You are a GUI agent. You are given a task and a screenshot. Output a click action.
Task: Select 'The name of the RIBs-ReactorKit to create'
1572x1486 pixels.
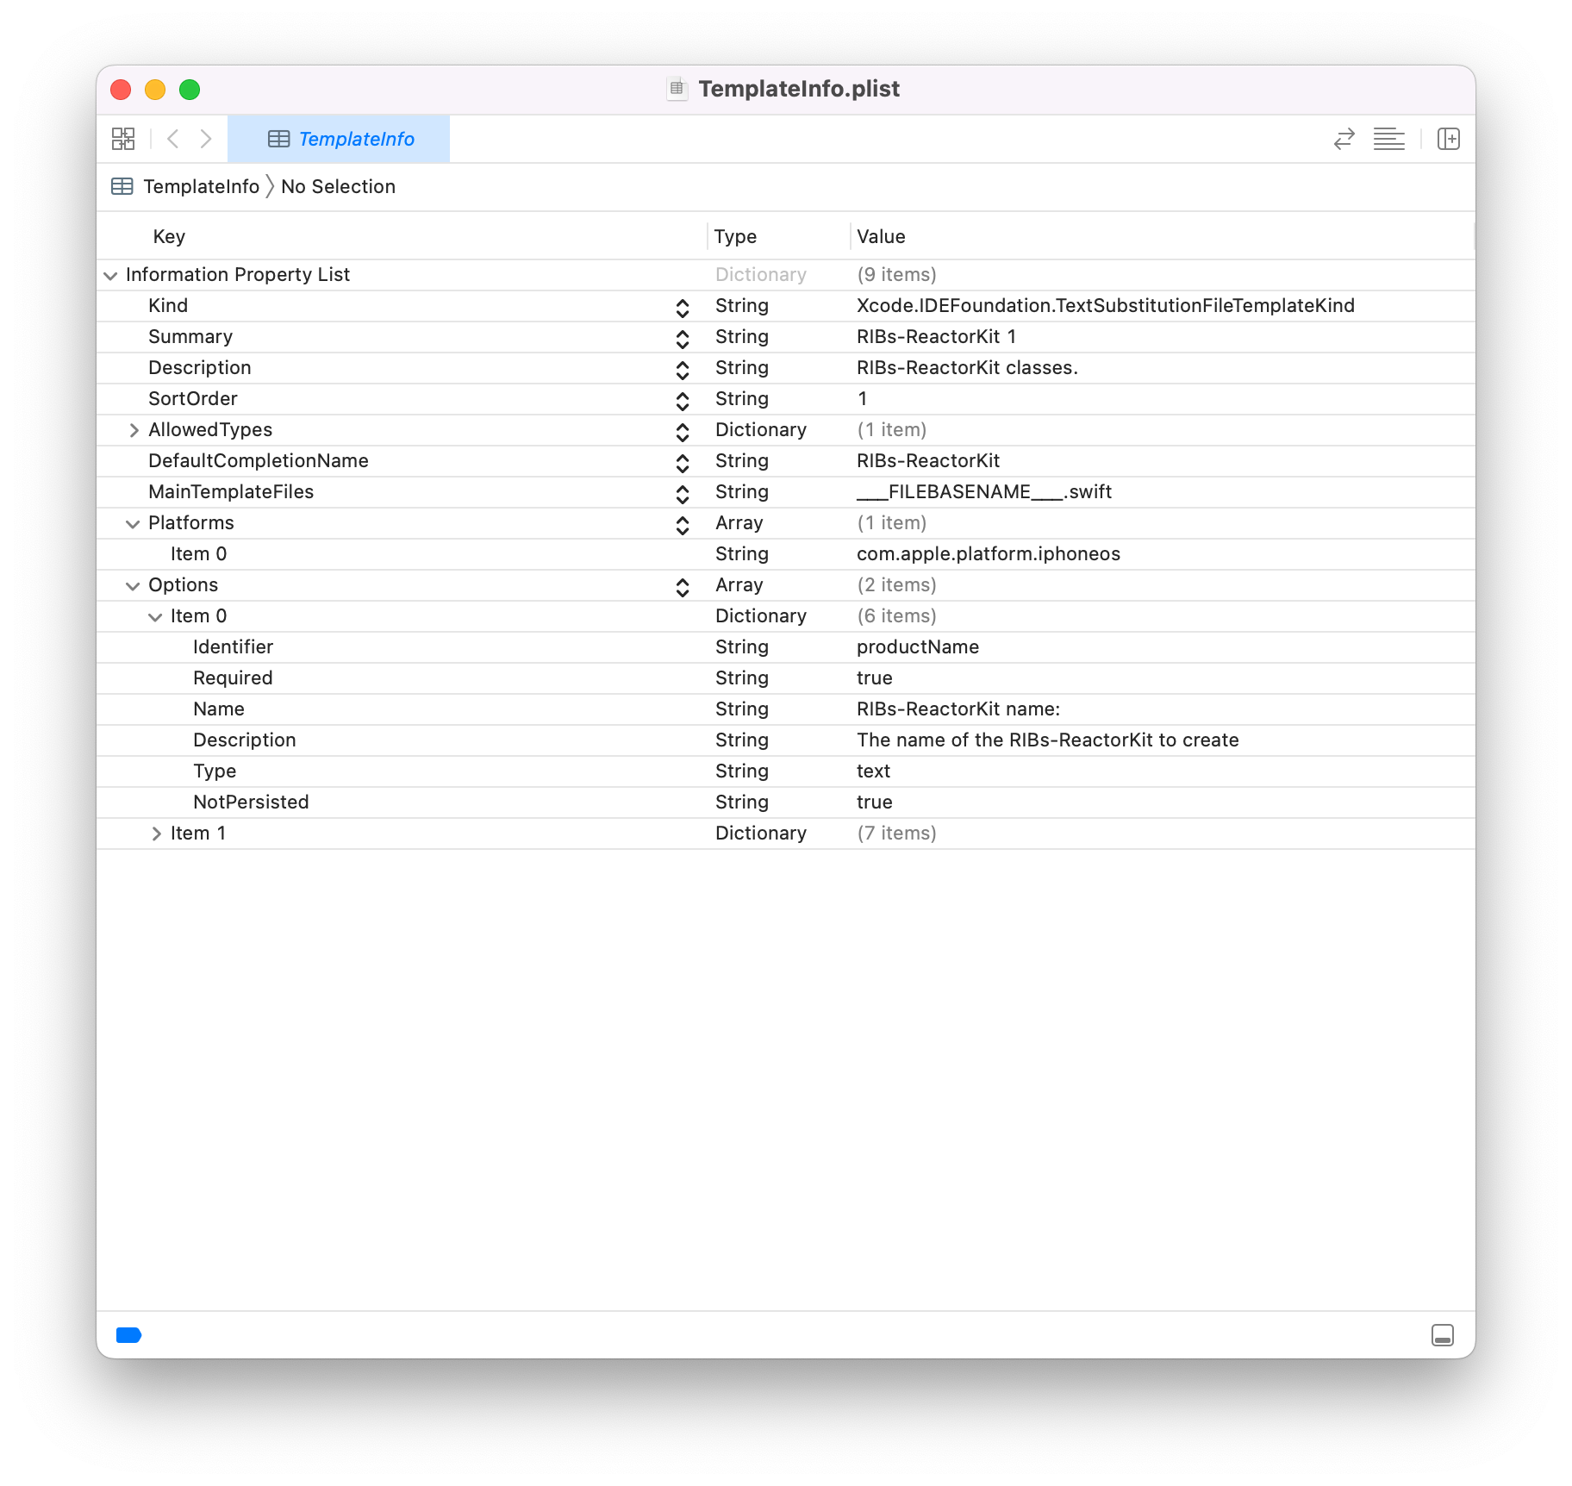coord(1048,740)
